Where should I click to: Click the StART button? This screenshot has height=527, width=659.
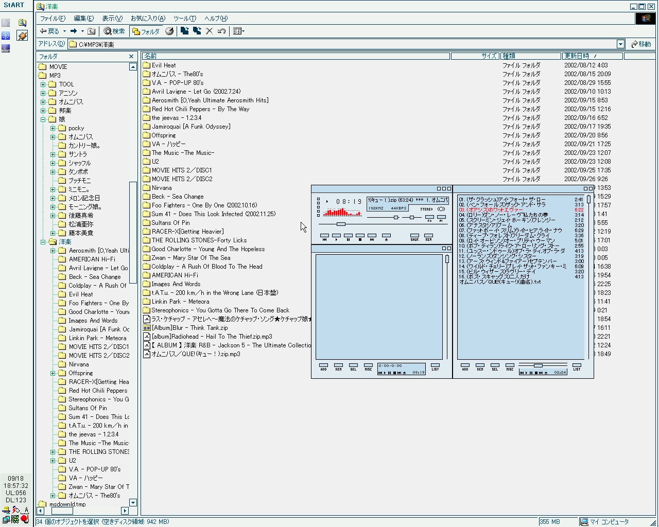(x=14, y=5)
